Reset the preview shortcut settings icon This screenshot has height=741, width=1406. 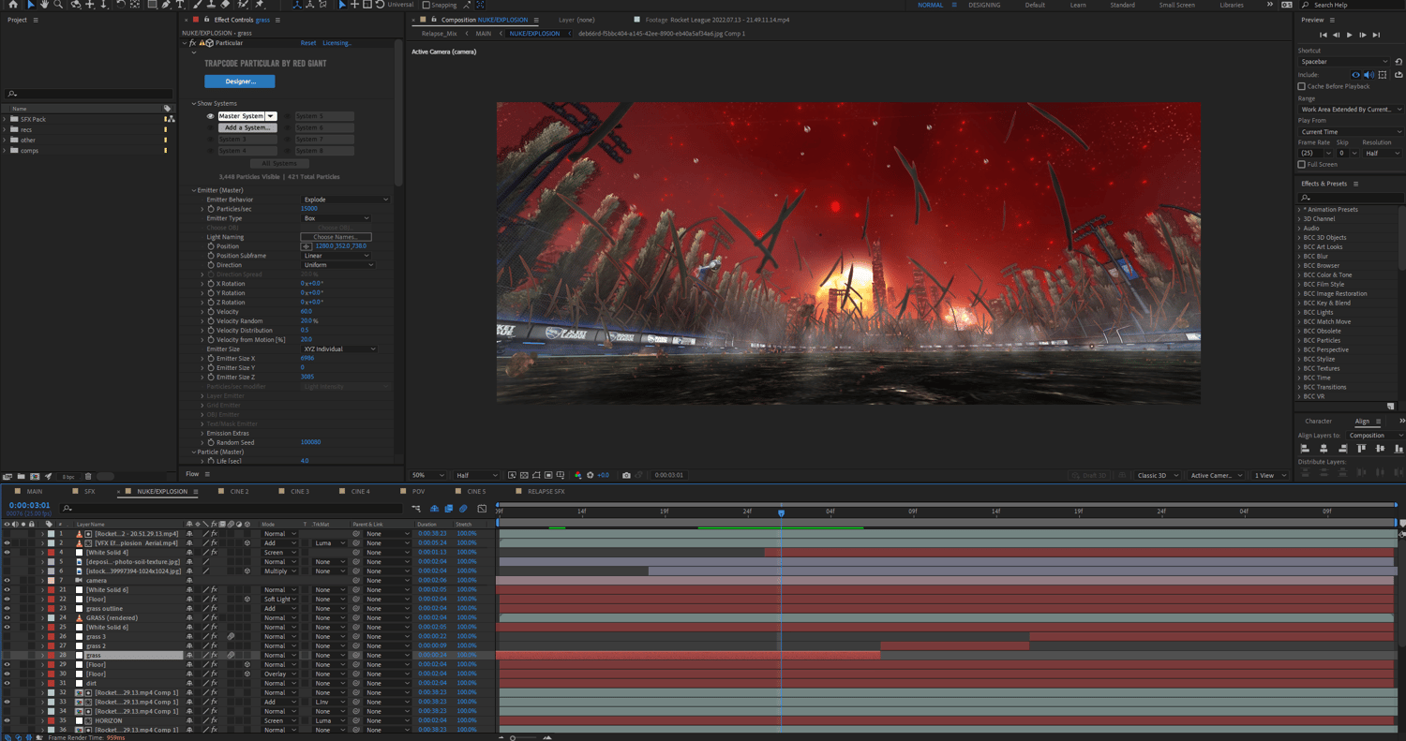point(1399,61)
